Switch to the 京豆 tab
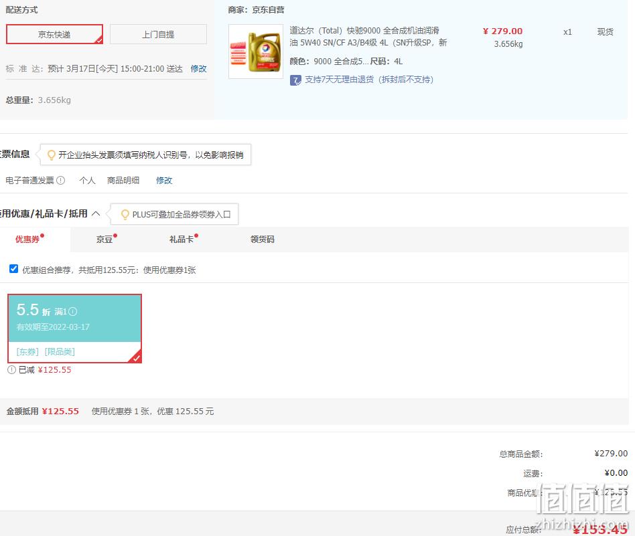Image resolution: width=635 pixels, height=536 pixels. tap(104, 240)
